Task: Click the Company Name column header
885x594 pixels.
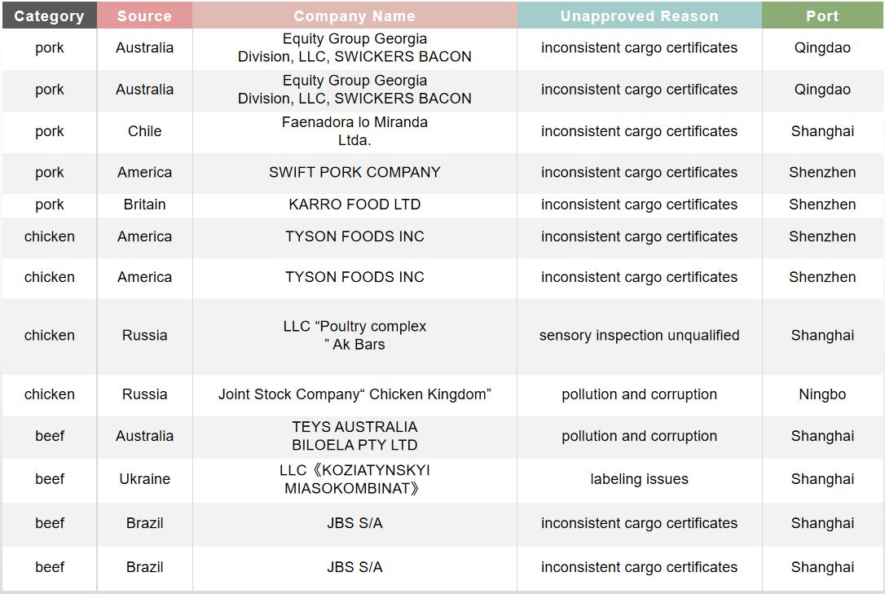Action: click(354, 15)
